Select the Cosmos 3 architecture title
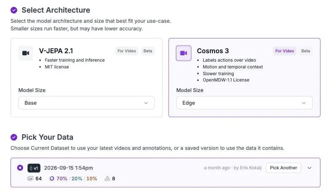Screen dimensions: 331x190 tap(213, 51)
